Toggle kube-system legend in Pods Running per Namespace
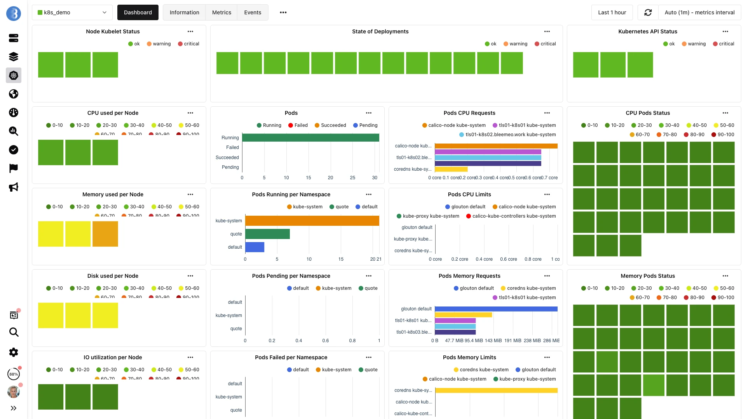The width and height of the screenshot is (746, 419). [305, 207]
